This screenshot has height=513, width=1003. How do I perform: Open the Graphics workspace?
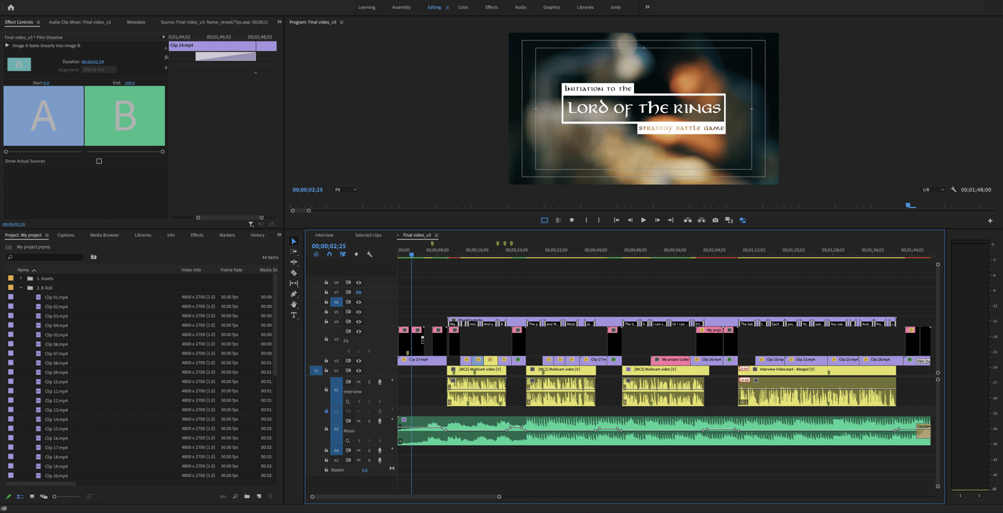click(552, 7)
